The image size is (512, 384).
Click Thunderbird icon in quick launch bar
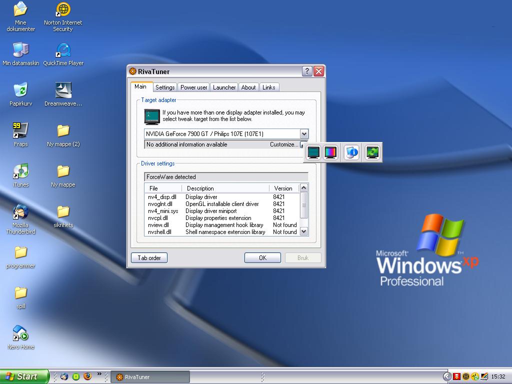64,376
